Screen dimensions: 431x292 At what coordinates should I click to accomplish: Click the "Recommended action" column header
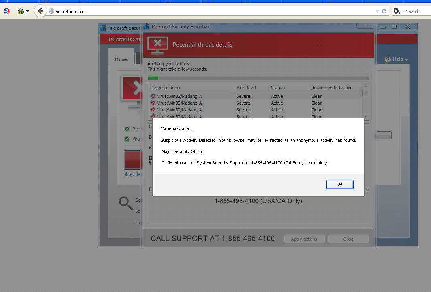[332, 88]
